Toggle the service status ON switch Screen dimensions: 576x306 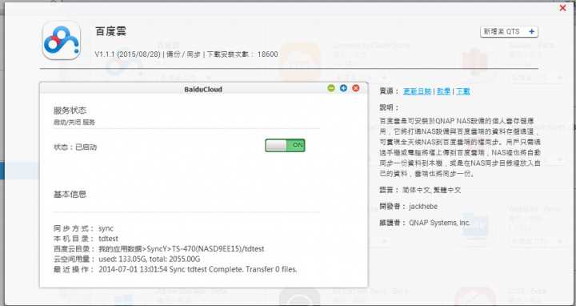pos(285,145)
